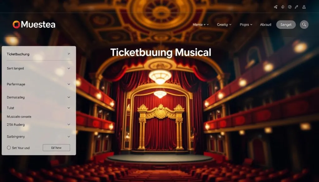Viewport: 319px width, 182px height.
Task: Click the Senget button
Action: 286,25
